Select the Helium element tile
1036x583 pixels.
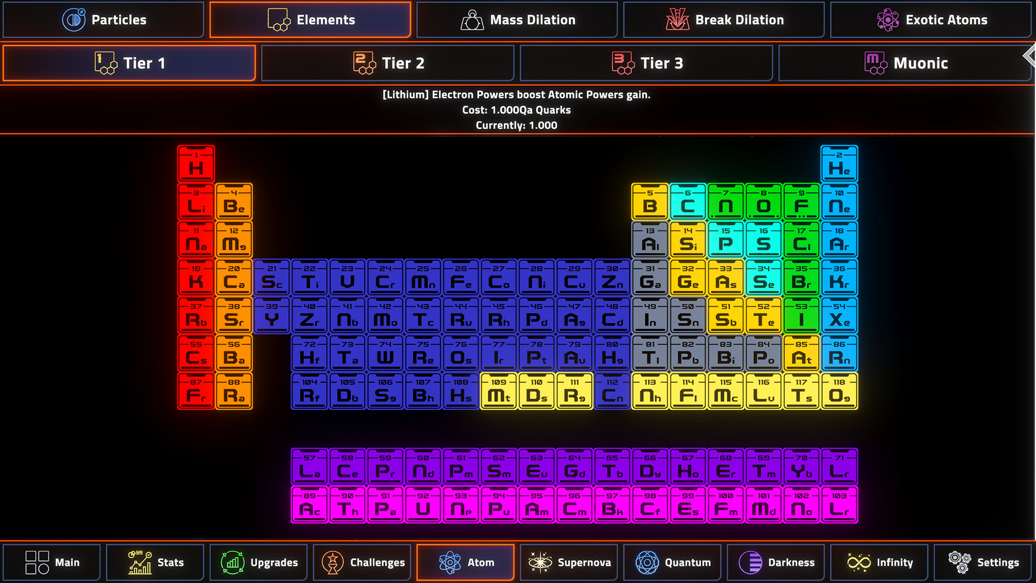point(839,164)
